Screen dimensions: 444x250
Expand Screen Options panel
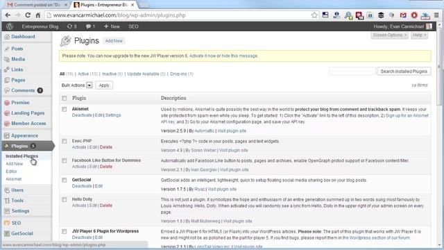(x=390, y=35)
